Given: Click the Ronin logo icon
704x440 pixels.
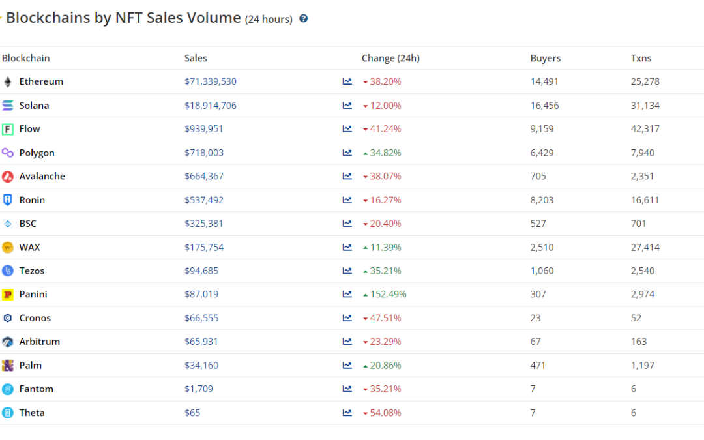Looking at the screenshot, I should pyautogui.click(x=8, y=200).
